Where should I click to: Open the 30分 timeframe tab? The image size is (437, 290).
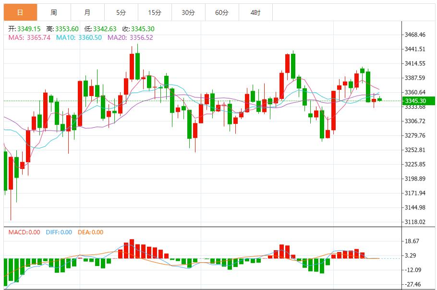pyautogui.click(x=188, y=12)
